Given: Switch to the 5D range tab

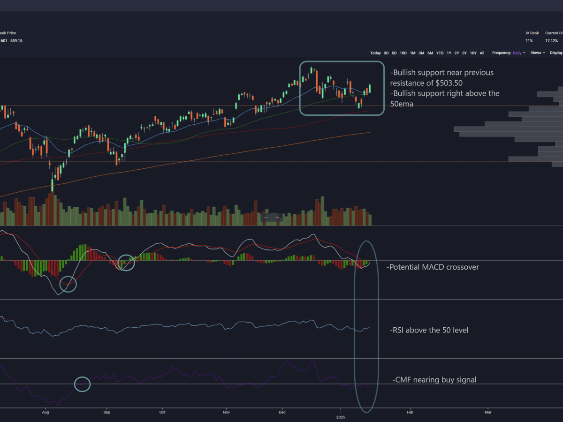Looking at the screenshot, I should point(394,53).
